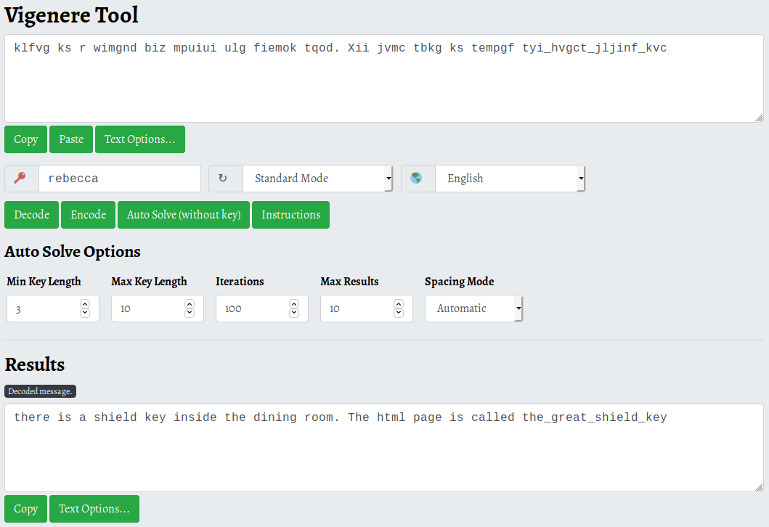Viewport: 769px width, 527px height.
Task: Decrease Max Key Length with down arrow
Action: (x=190, y=313)
